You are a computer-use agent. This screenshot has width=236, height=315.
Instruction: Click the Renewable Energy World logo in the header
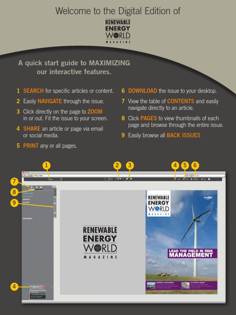[x=118, y=31]
